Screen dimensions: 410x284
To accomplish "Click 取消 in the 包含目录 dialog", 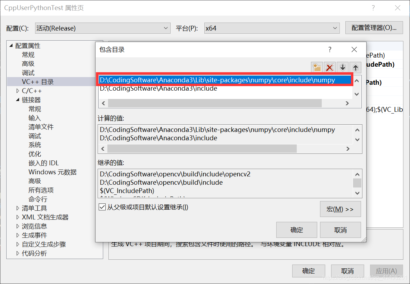I will (x=341, y=230).
